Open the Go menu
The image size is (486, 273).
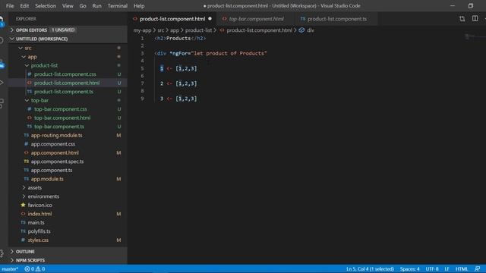pos(83,6)
